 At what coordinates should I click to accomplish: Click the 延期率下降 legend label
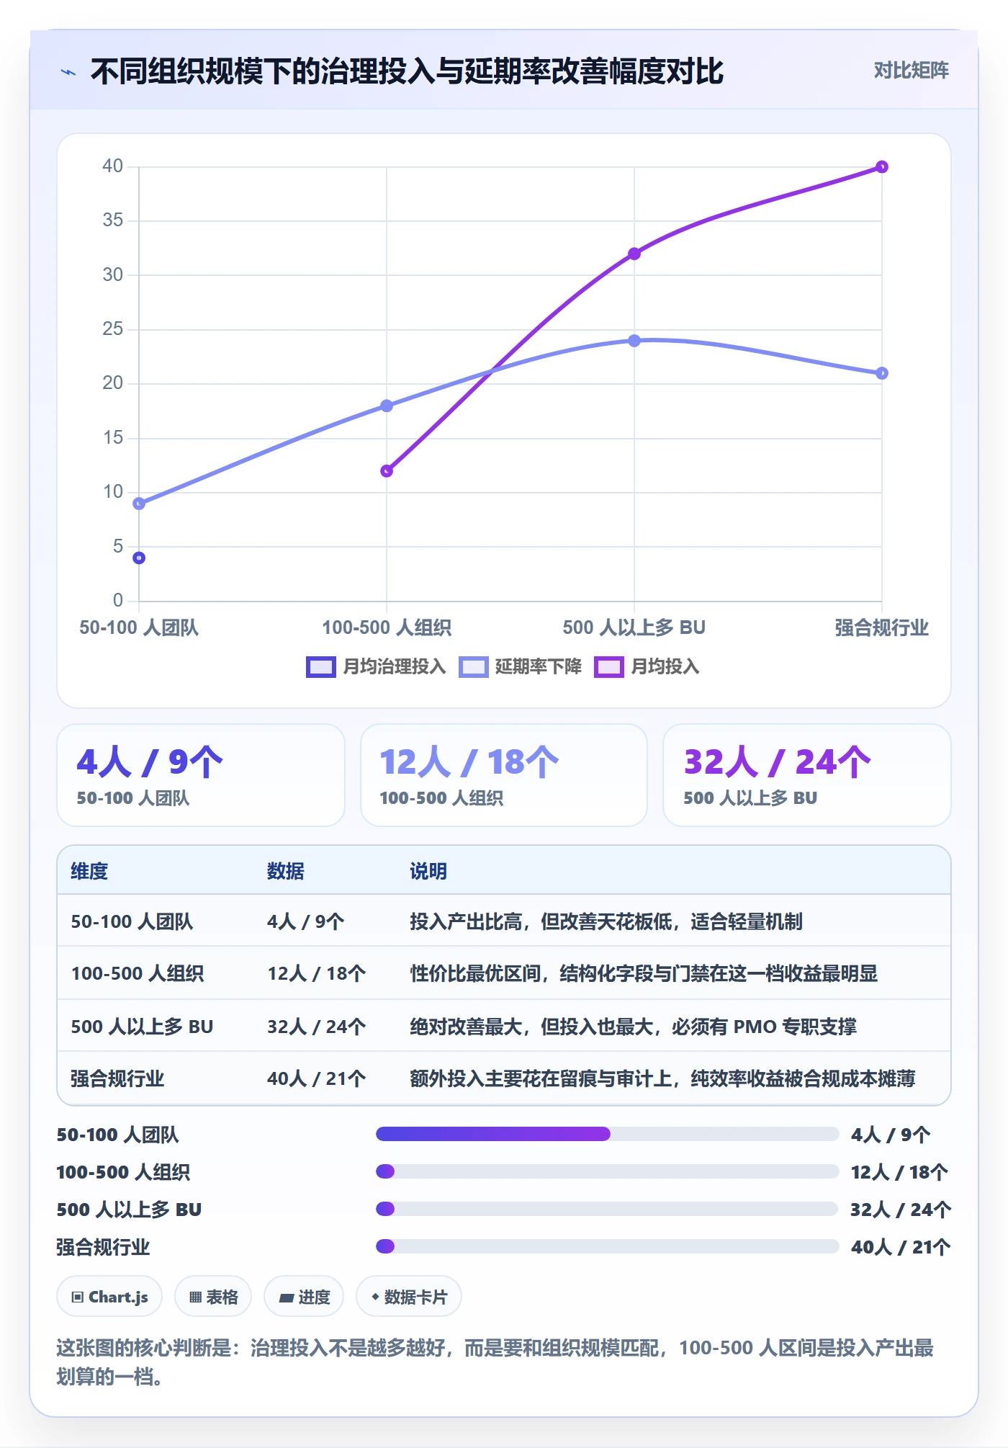coord(538,666)
